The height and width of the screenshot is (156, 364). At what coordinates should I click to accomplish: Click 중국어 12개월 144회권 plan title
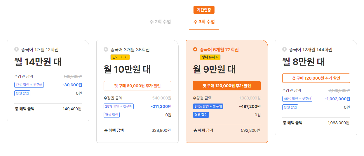point(311,50)
